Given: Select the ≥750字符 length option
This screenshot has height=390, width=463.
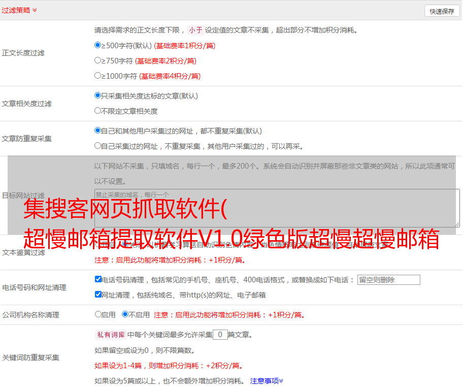Looking at the screenshot, I should (98, 60).
